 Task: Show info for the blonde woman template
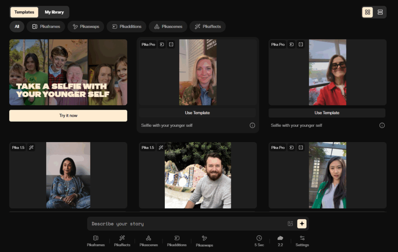[x=252, y=125]
